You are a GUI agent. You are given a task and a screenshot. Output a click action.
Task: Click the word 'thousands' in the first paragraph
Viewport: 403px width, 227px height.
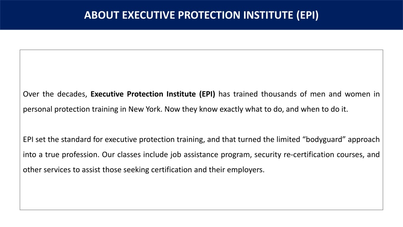click(x=279, y=94)
